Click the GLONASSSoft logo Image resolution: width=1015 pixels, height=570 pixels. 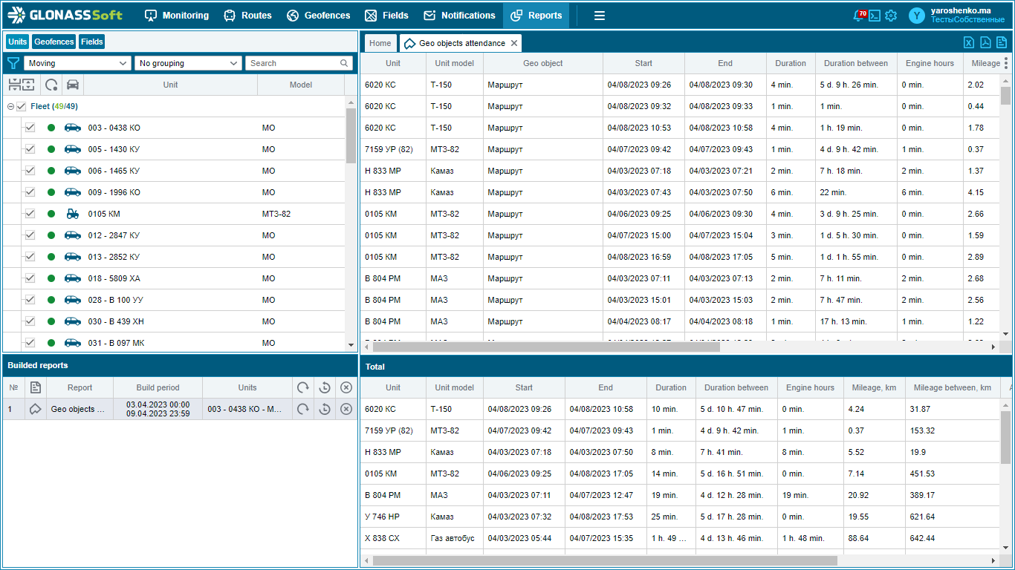(x=65, y=15)
